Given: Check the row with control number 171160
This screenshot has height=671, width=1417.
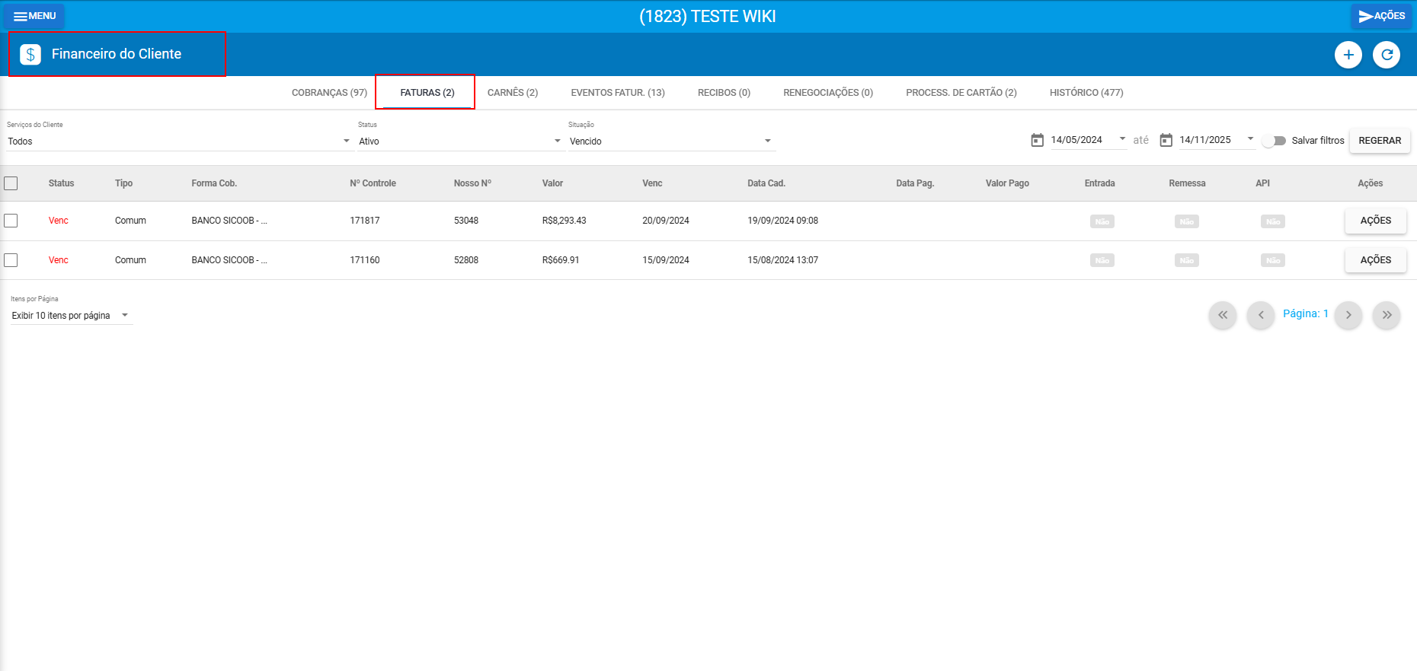Looking at the screenshot, I should [11, 260].
